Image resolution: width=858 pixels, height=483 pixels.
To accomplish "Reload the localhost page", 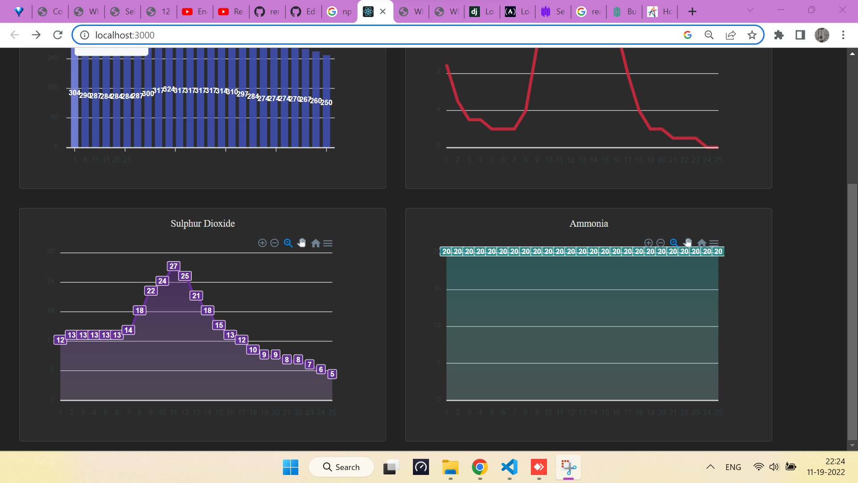I will coord(58,35).
